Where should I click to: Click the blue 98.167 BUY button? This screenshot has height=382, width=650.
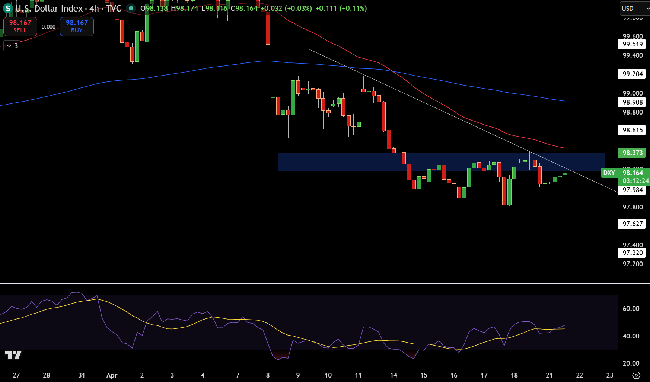77,26
